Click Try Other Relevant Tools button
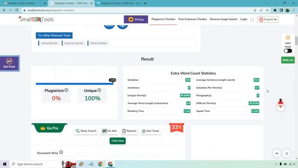Screen dimensions: 298x168 pyautogui.click(x=54, y=35)
